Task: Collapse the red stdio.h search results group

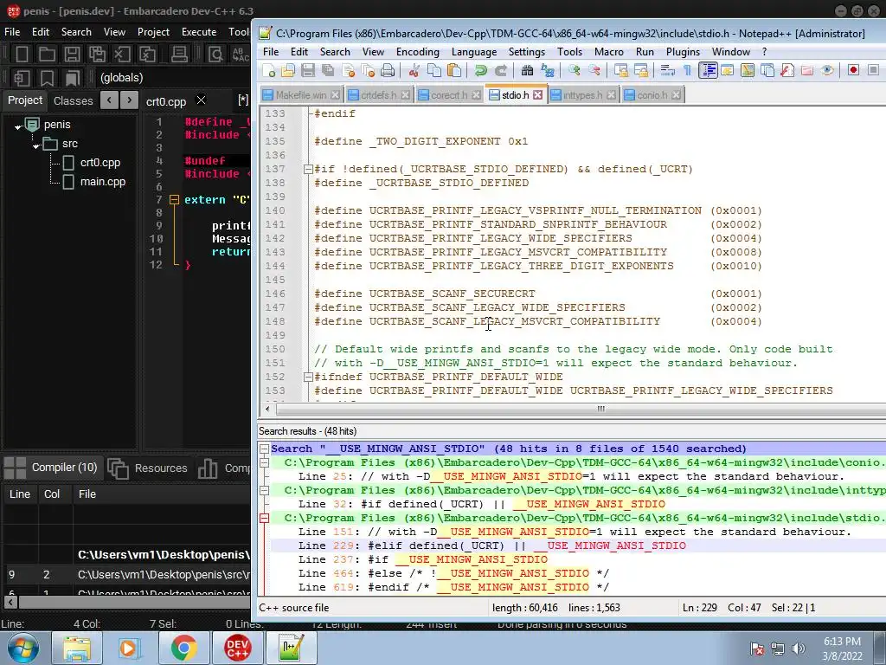Action: pyautogui.click(x=264, y=518)
